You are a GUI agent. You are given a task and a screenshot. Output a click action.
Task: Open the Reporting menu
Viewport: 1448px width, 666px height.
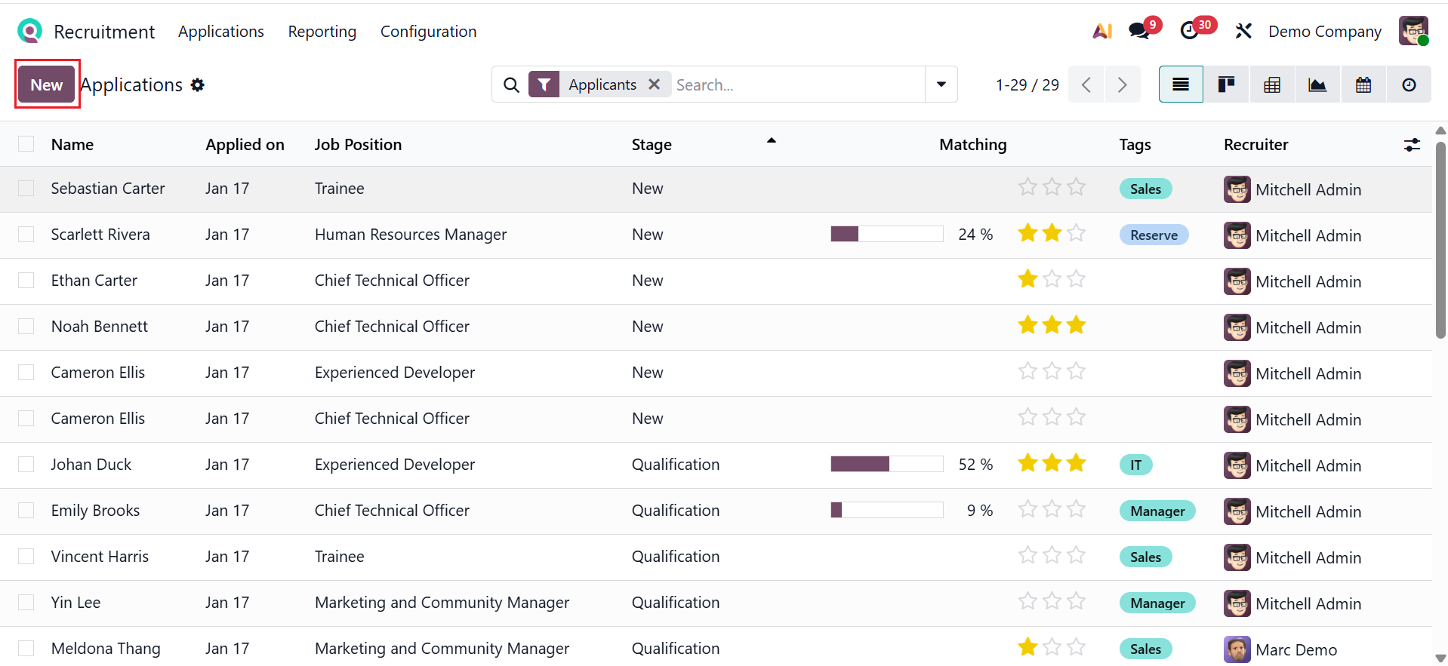click(322, 32)
